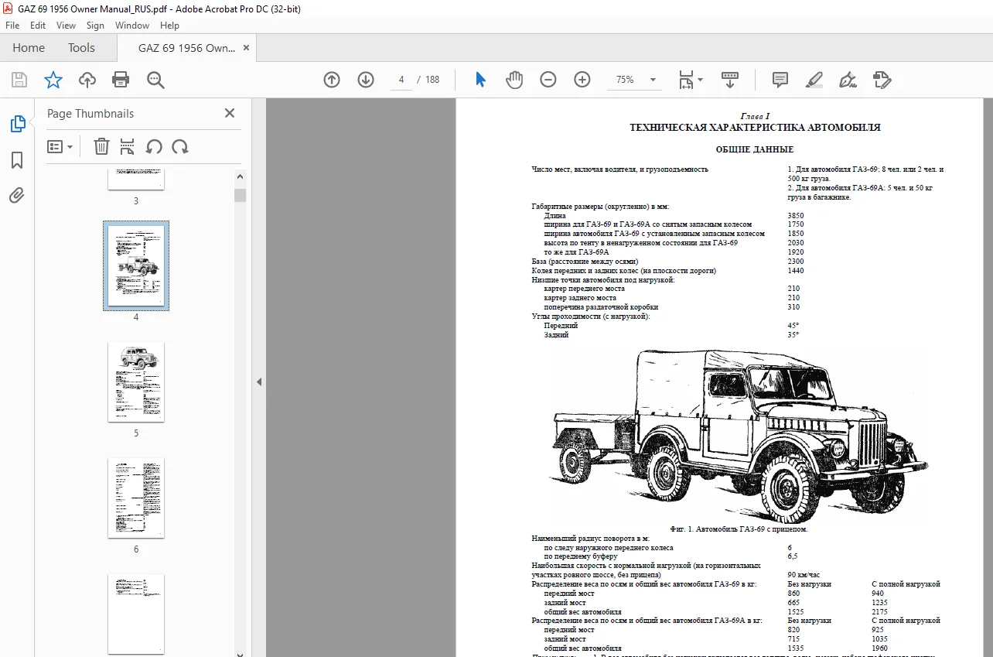Open the page organize tool in thumbnails panel

pos(128,146)
